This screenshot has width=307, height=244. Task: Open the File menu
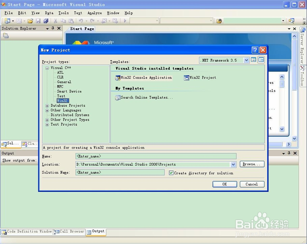(x=9, y=13)
